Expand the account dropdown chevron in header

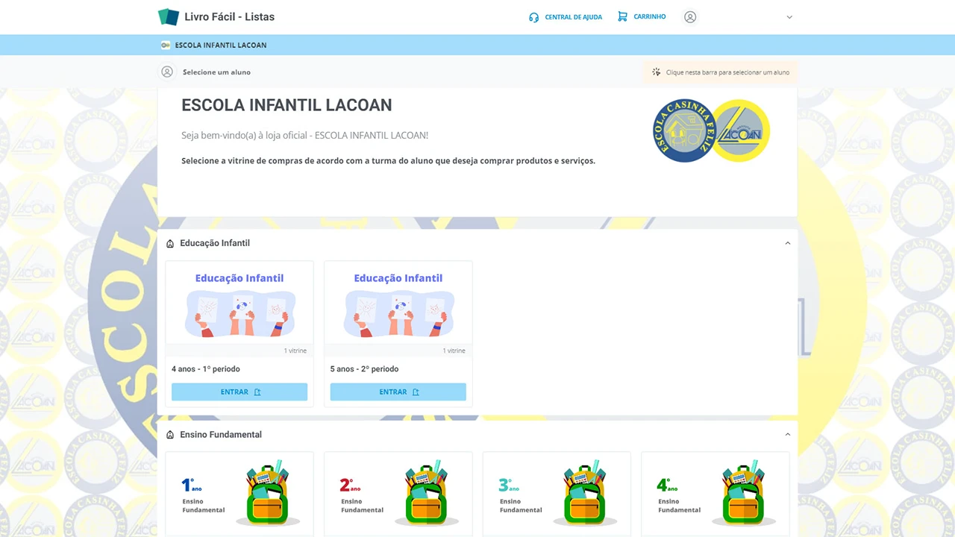(789, 17)
